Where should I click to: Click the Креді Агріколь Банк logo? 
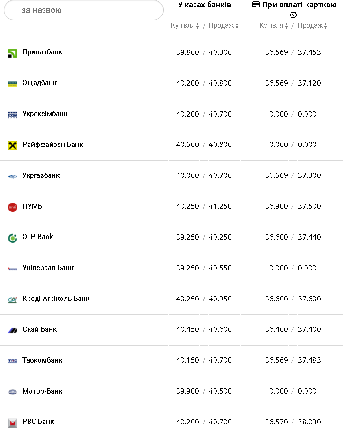[13, 299]
